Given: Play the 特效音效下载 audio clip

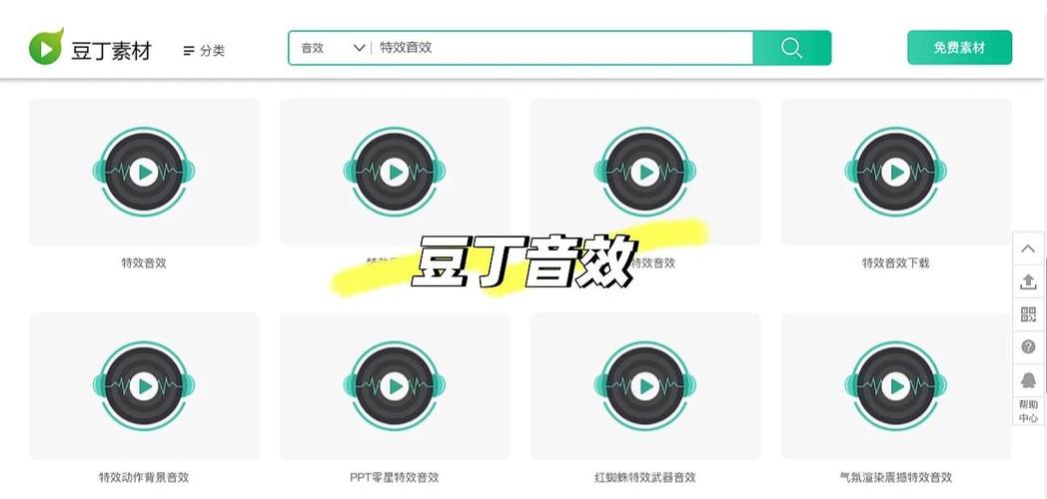Looking at the screenshot, I should [895, 172].
